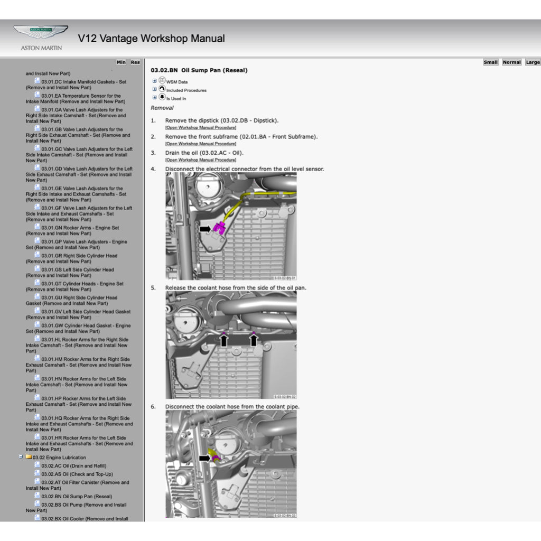The width and height of the screenshot is (541, 541).
Task: Click the 03.02.BS Oil Pump page icon
Action: coord(38,504)
